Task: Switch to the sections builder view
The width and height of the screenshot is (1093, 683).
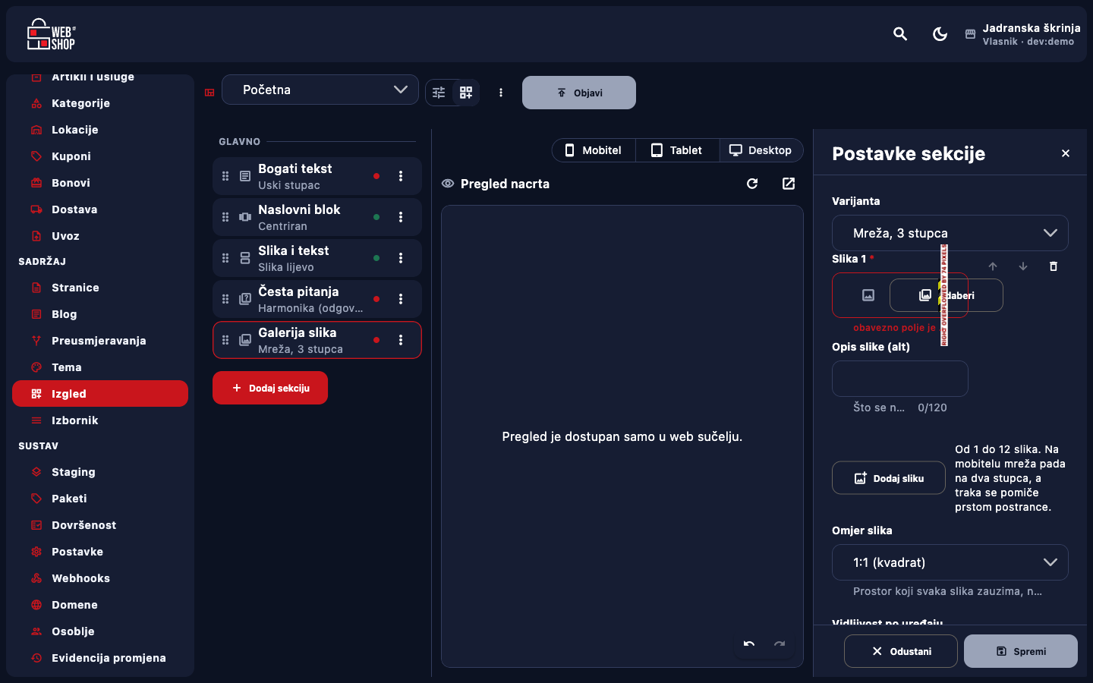Action: coord(466,93)
